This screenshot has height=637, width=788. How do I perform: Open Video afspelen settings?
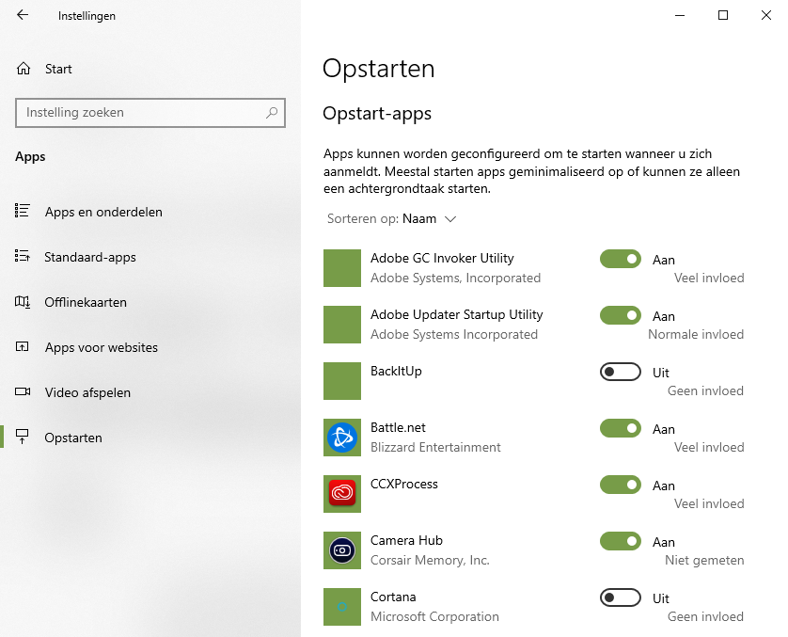tap(87, 392)
